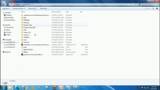Select the TURBOC3 folder icon
The height and width of the screenshot is (90, 160).
click(22, 37)
